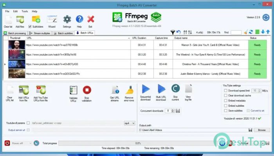Click Browse for output path
The height and width of the screenshot is (156, 274).
click(262, 130)
